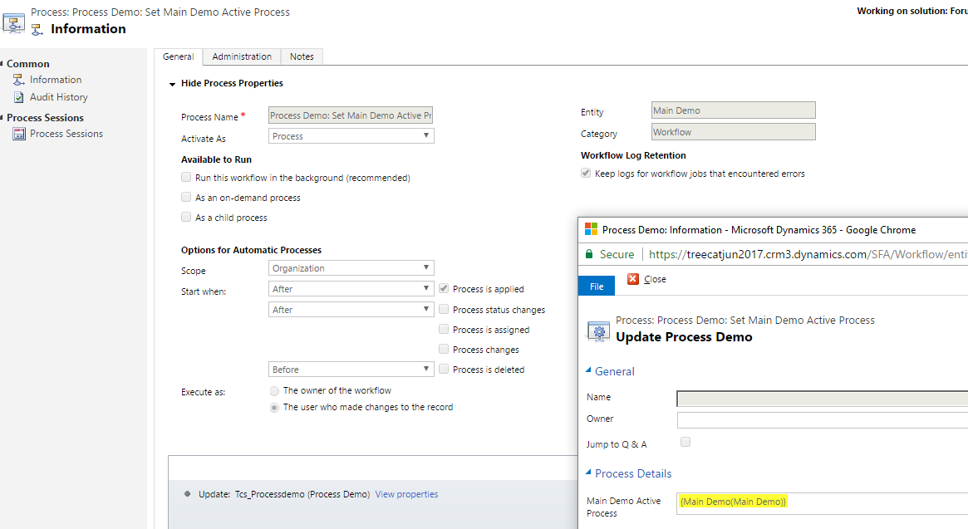This screenshot has width=968, height=529.
Task: Open Process Sessions sidebar icon
Action: pyautogui.click(x=19, y=134)
